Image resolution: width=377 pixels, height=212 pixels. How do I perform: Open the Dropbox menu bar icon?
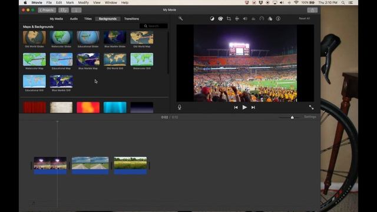pos(261,2)
